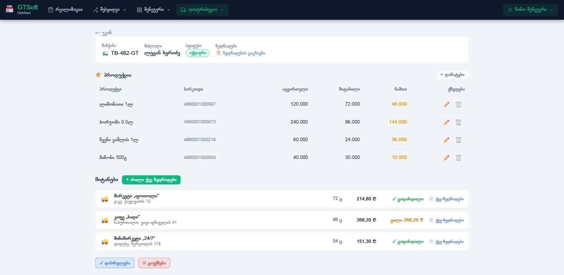Open the ნინო მენეჯერი user menu

pyautogui.click(x=530, y=10)
